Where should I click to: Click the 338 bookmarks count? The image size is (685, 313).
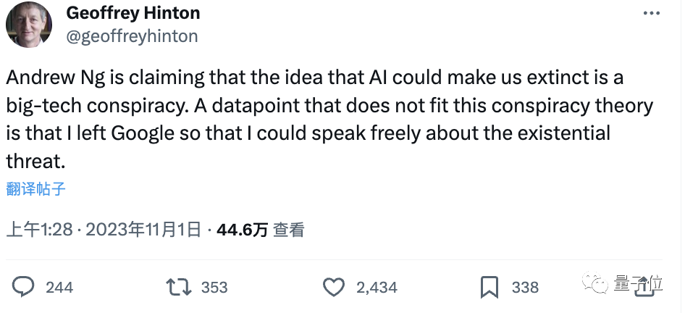tap(525, 288)
